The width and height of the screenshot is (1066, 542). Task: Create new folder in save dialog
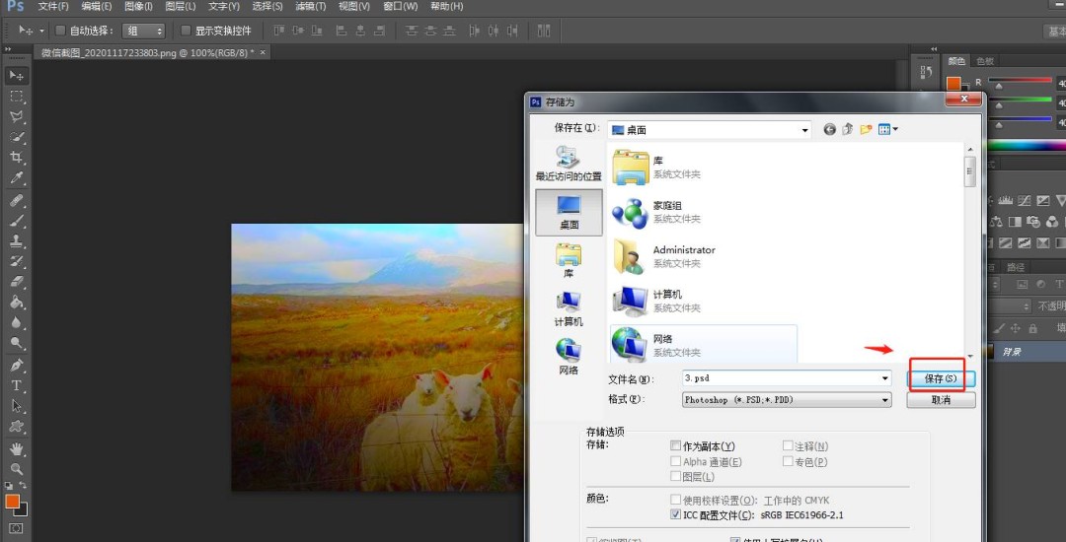[x=866, y=129]
